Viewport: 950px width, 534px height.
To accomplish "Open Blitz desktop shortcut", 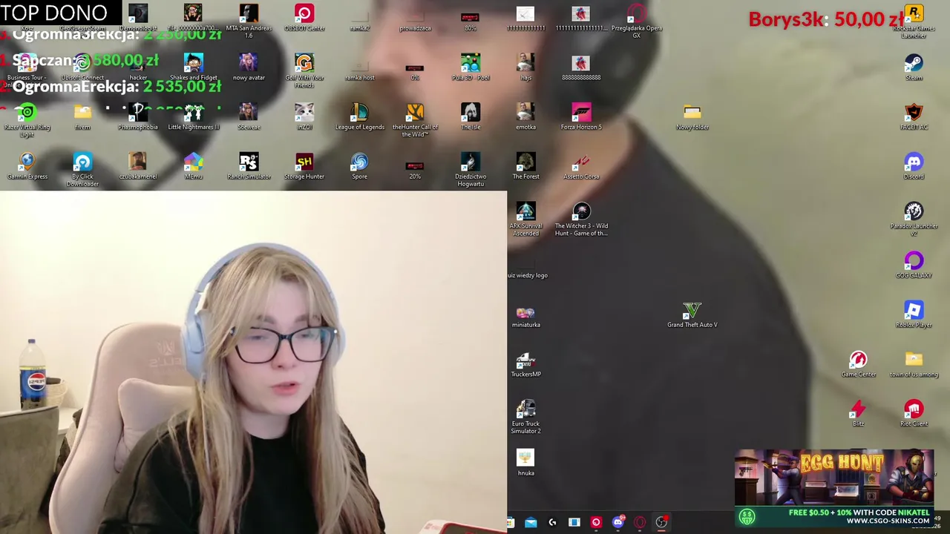I will (x=859, y=414).
